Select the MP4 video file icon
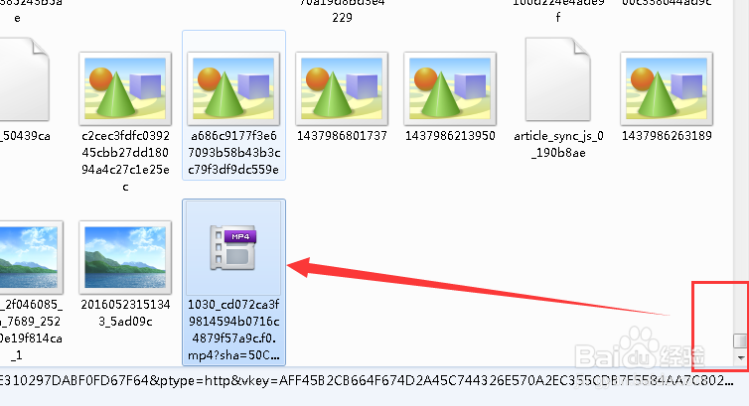This screenshot has height=406, width=749. (233, 247)
